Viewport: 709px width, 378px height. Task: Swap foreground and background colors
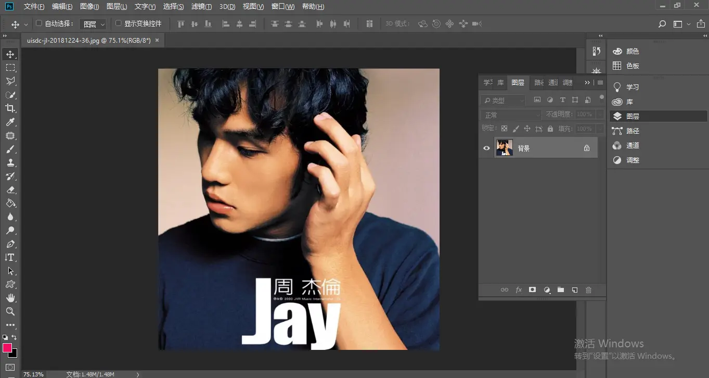tap(14, 337)
